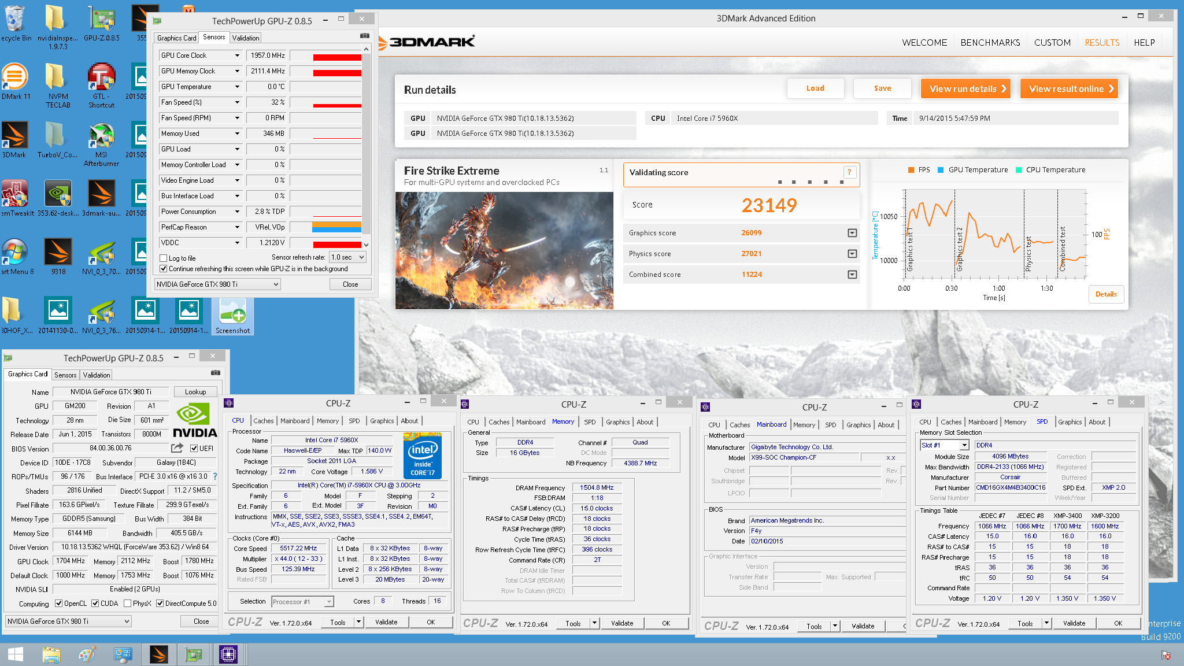
Task: Switch to 3DMark via taskbar icon
Action: point(158,654)
